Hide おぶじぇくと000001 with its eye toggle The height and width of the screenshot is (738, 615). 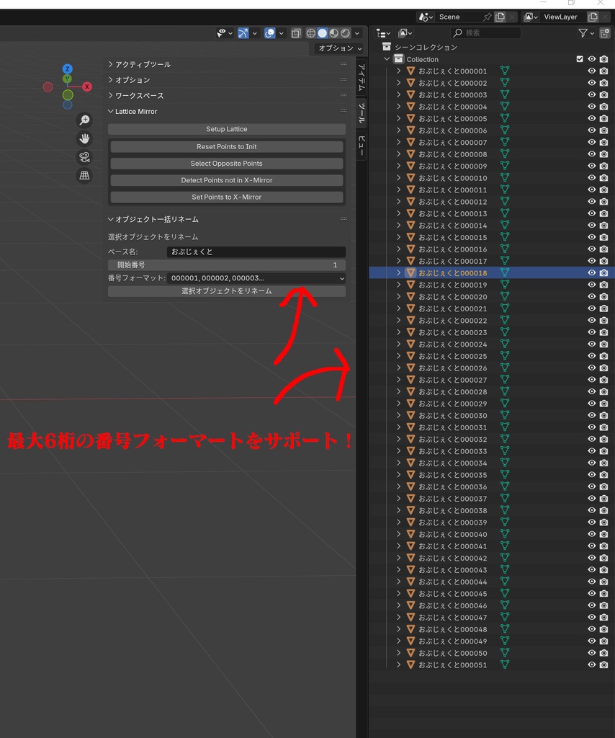[592, 71]
